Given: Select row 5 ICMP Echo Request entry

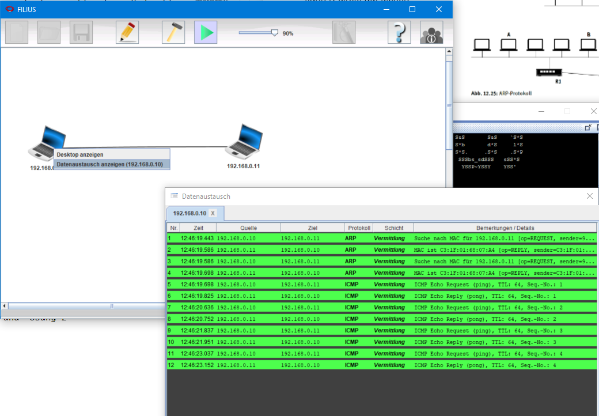Looking at the screenshot, I should (x=382, y=285).
